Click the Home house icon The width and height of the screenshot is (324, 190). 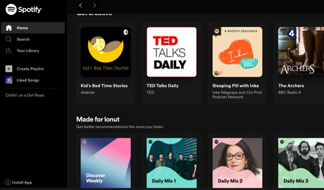(x=9, y=28)
